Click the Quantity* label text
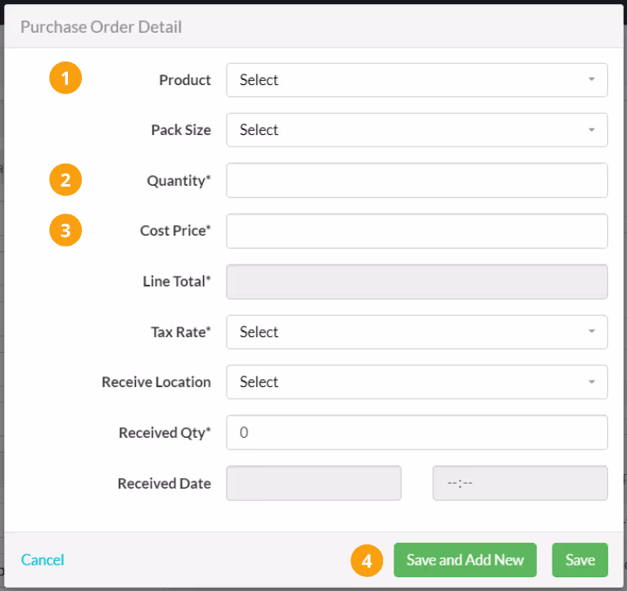This screenshot has height=591, width=627. pos(178,181)
